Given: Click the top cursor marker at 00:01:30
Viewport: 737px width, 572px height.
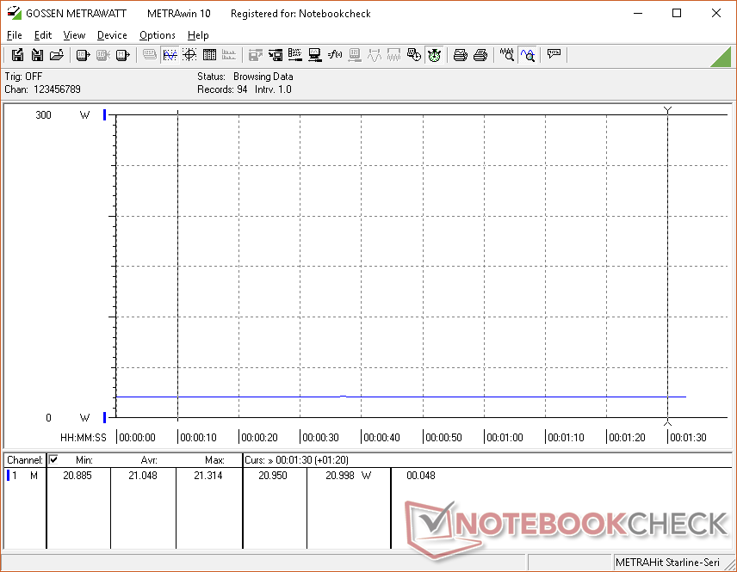Looking at the screenshot, I should tap(667, 110).
